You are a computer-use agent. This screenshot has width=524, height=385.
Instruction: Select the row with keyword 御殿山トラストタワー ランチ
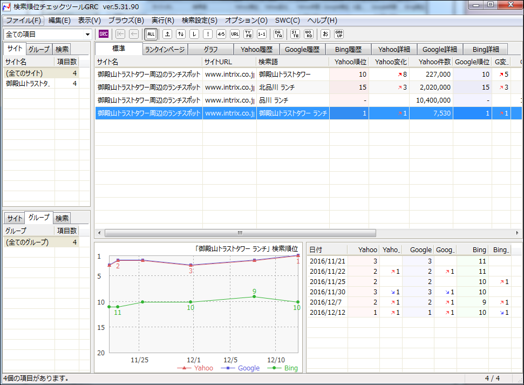(308, 113)
